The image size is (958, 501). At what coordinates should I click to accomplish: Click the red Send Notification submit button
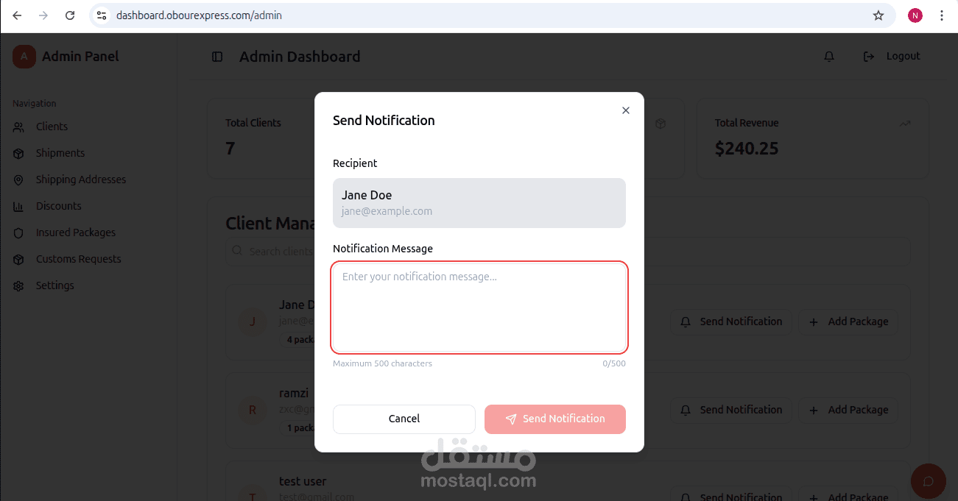[555, 419]
